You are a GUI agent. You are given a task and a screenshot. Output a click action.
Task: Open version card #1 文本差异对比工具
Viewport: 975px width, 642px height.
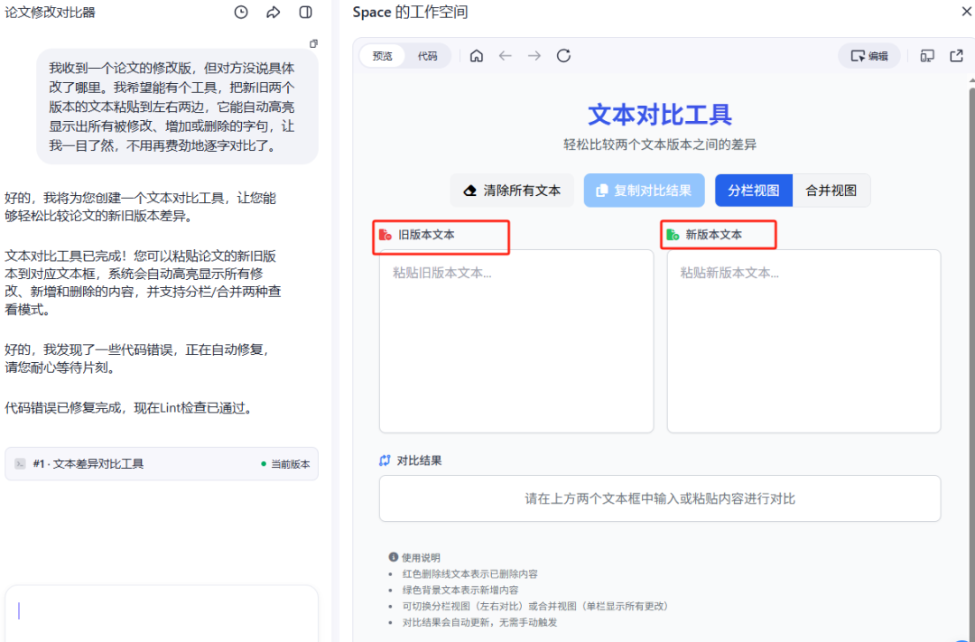[162, 463]
